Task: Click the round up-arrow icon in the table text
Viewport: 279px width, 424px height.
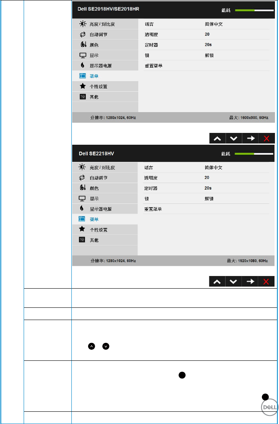Action: (x=91, y=346)
